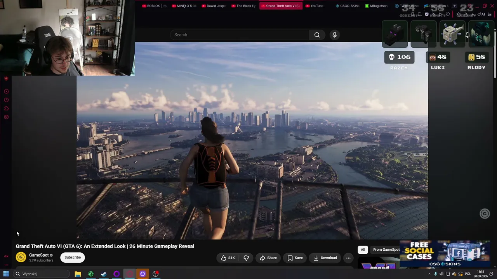Open the purple ring taskbar app
The image size is (497, 279).
coord(116,274)
